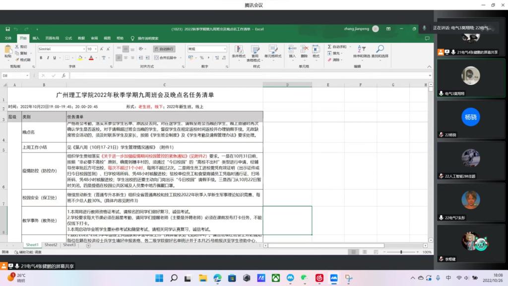The image size is (508, 286).
Task: Click the Save icon in the quick access toolbar
Action: pyautogui.click(x=8, y=29)
